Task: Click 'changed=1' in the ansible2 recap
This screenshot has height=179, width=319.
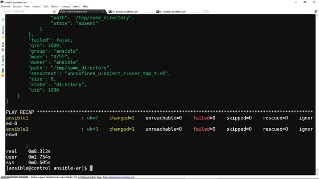Action: 122,129
